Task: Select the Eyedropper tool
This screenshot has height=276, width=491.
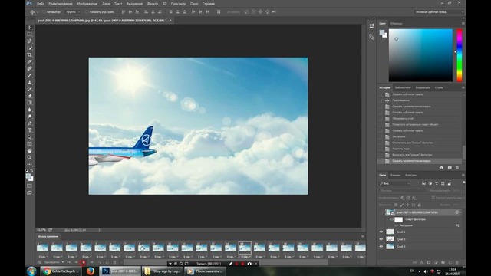Action: [29, 61]
